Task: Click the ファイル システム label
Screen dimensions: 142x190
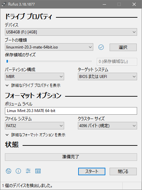Action: pyautogui.click(x=18, y=119)
